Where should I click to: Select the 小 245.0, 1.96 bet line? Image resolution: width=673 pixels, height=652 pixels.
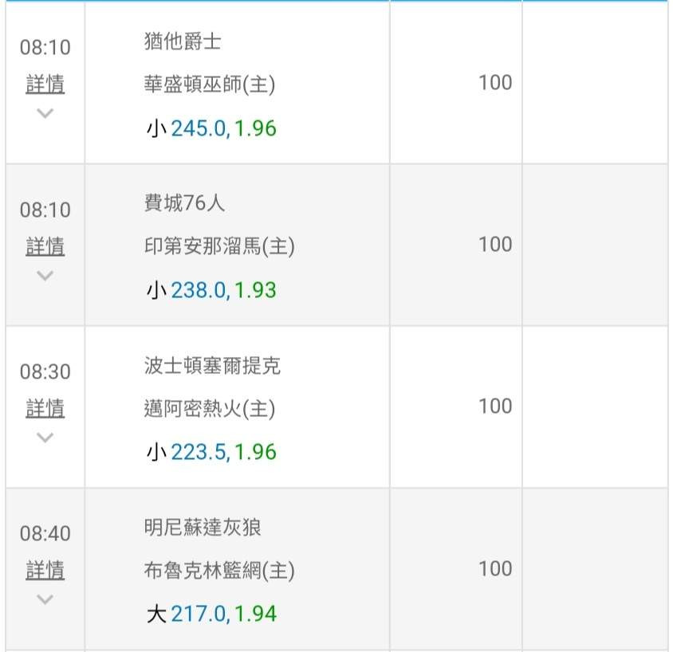211,128
